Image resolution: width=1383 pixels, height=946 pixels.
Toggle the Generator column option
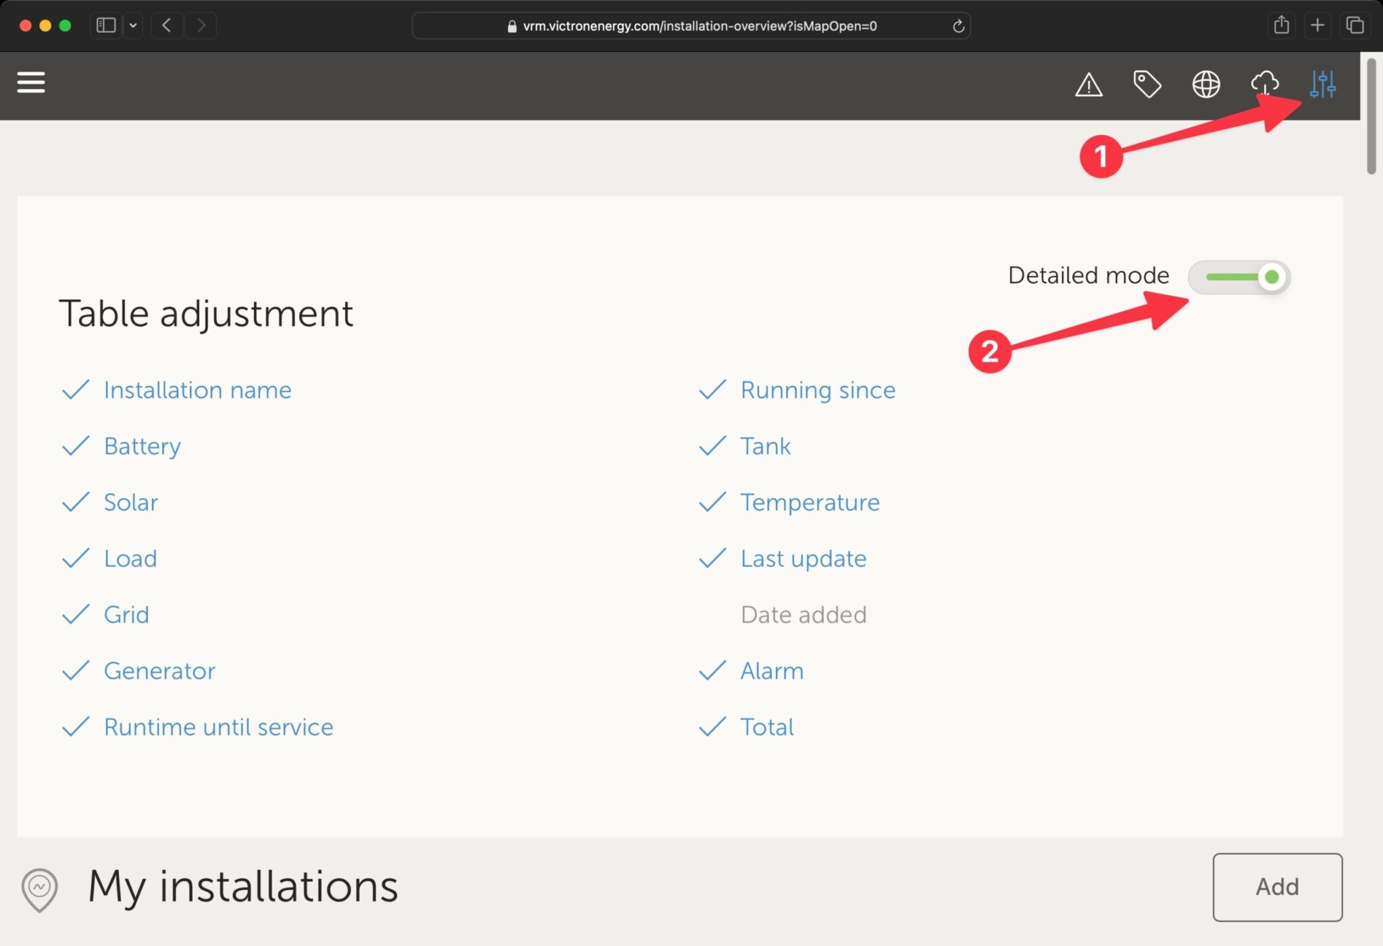159,671
